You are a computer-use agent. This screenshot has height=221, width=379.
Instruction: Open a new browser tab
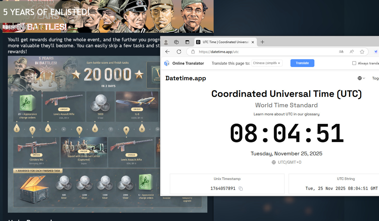(262, 42)
